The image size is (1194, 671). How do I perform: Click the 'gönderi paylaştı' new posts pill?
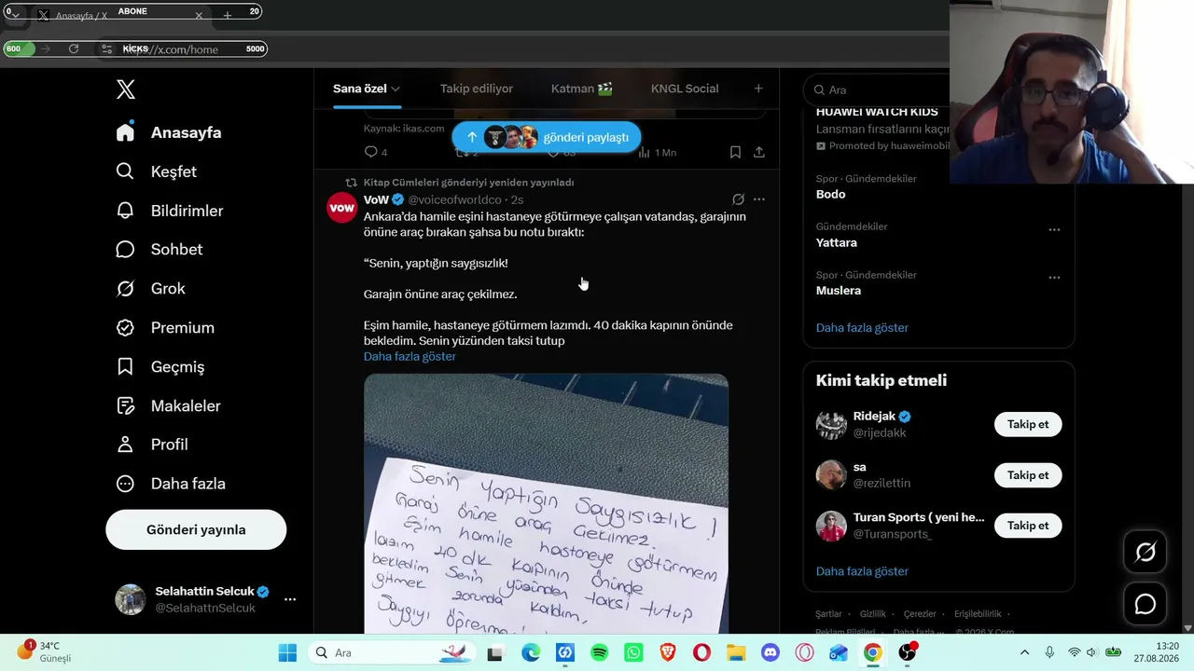[547, 137]
